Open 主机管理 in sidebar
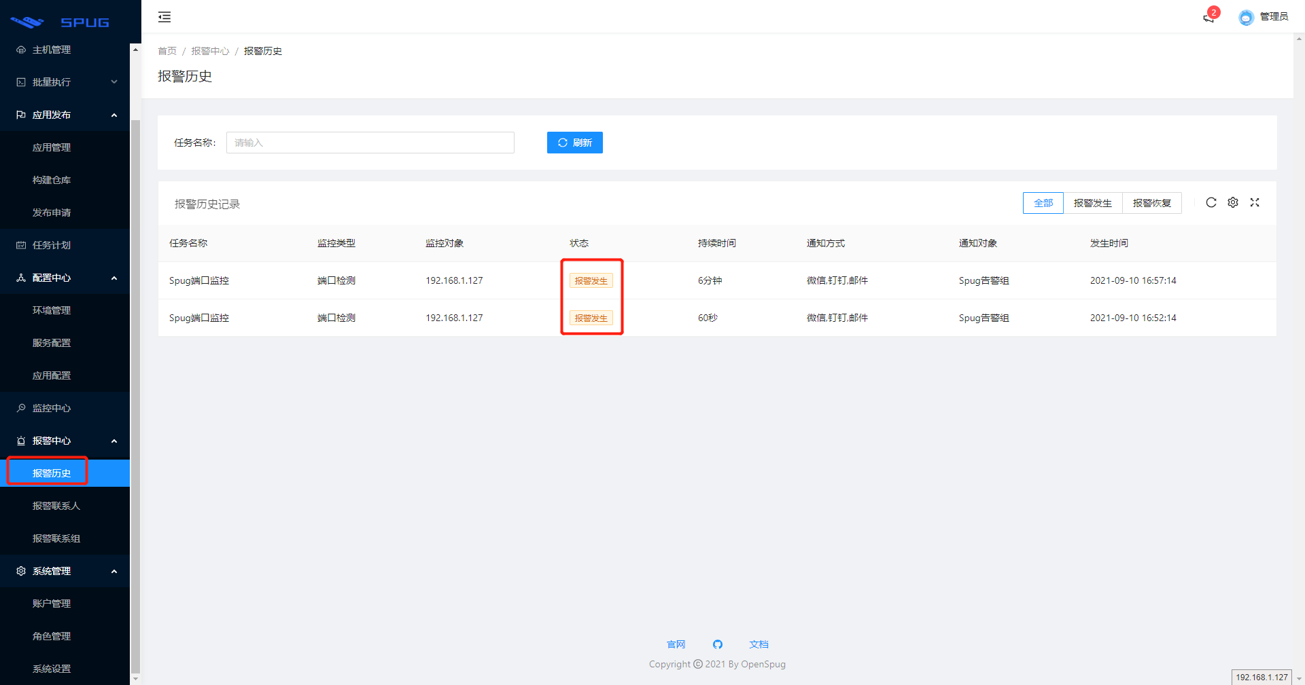Viewport: 1305px width, 685px height. [65, 50]
